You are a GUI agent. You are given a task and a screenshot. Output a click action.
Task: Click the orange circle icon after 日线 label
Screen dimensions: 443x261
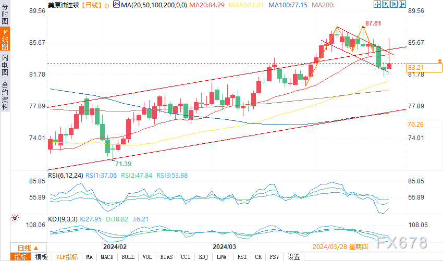tap(107, 5)
